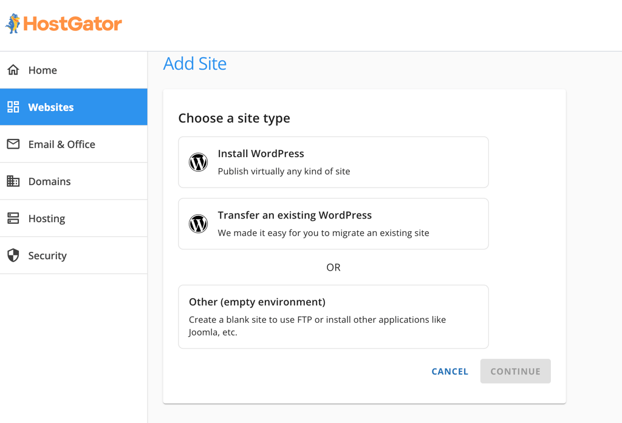Image resolution: width=622 pixels, height=423 pixels.
Task: Open the Domains section
Action: point(73,181)
